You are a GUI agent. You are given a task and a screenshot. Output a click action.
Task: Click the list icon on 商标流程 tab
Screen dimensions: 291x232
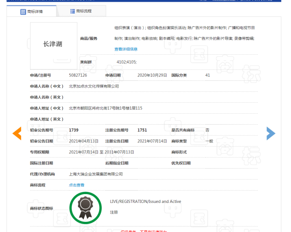[73, 11]
